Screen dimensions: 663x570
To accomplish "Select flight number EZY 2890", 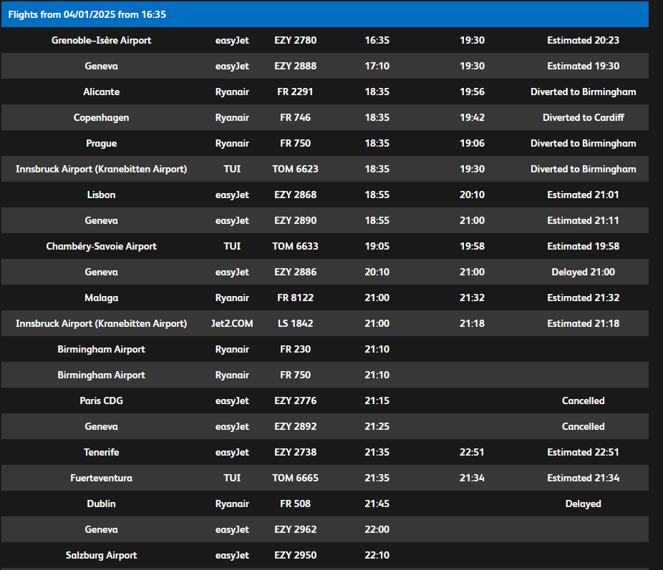I will (x=295, y=220).
